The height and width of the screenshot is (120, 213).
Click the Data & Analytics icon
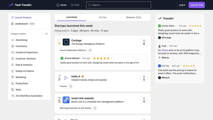point(13,65)
